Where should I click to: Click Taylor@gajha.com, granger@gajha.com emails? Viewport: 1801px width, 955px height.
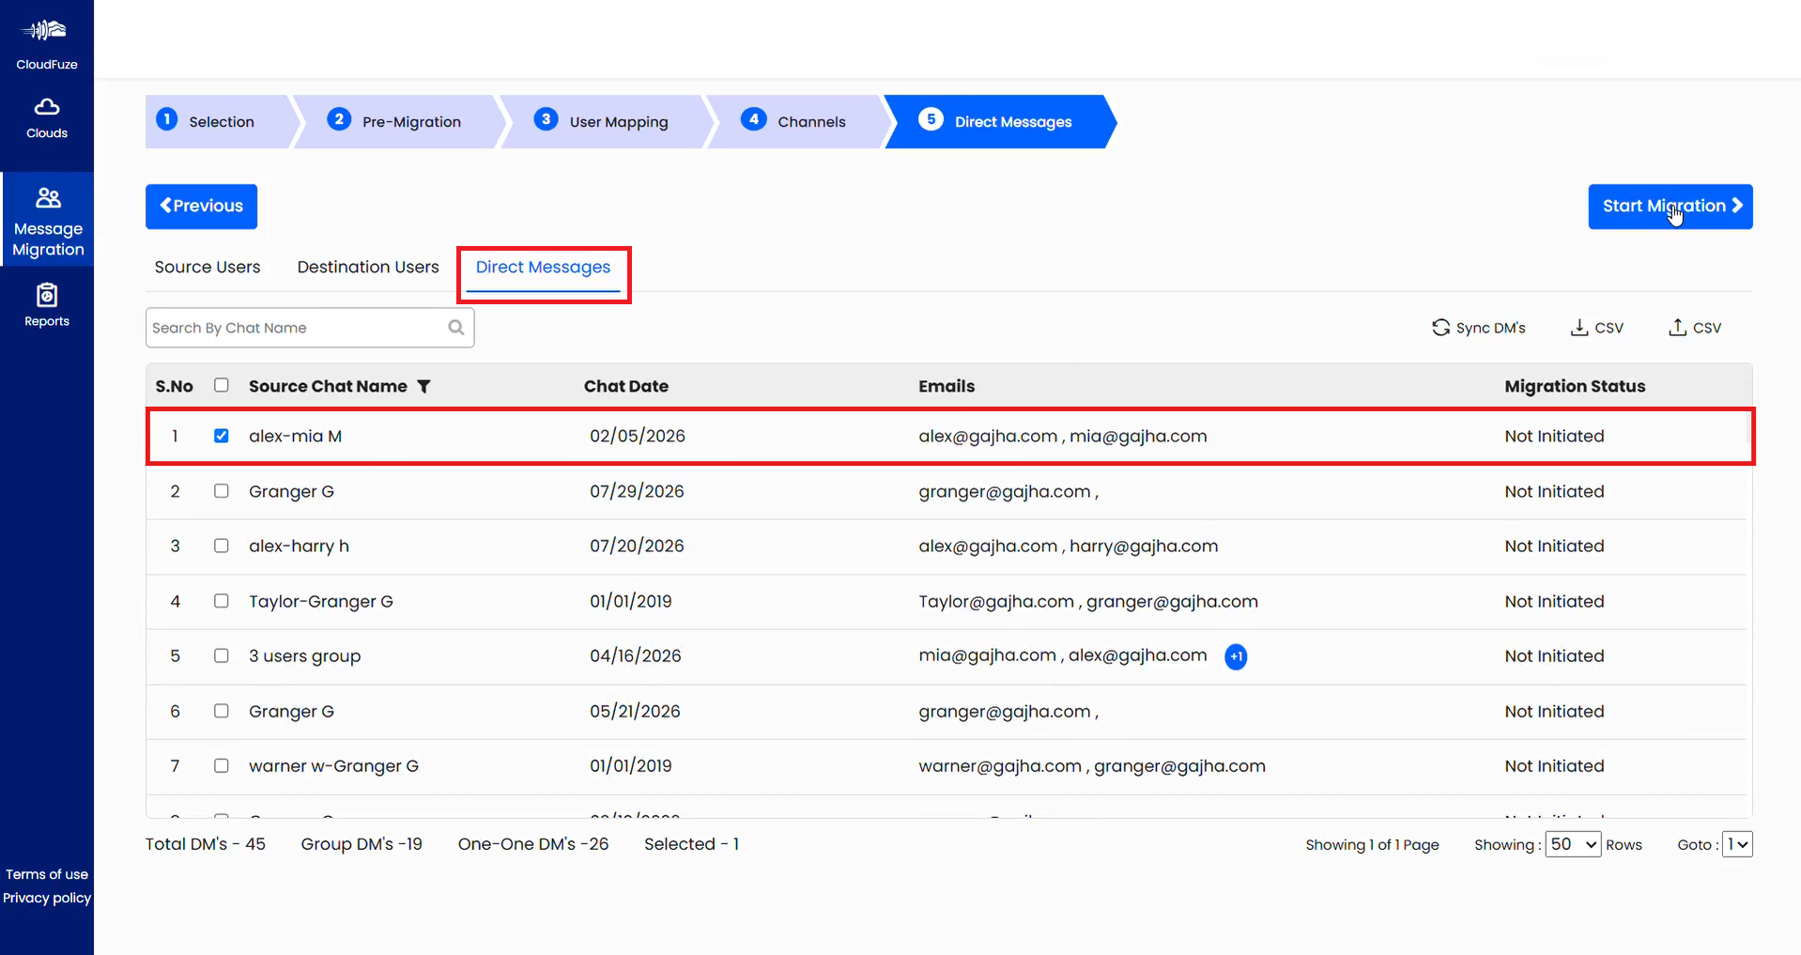[x=1088, y=601]
